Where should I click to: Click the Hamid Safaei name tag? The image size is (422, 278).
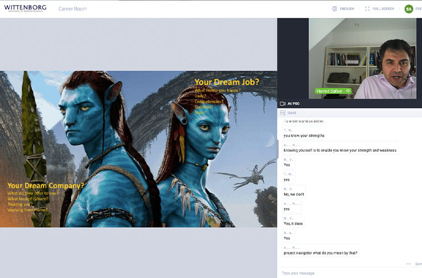pos(333,91)
